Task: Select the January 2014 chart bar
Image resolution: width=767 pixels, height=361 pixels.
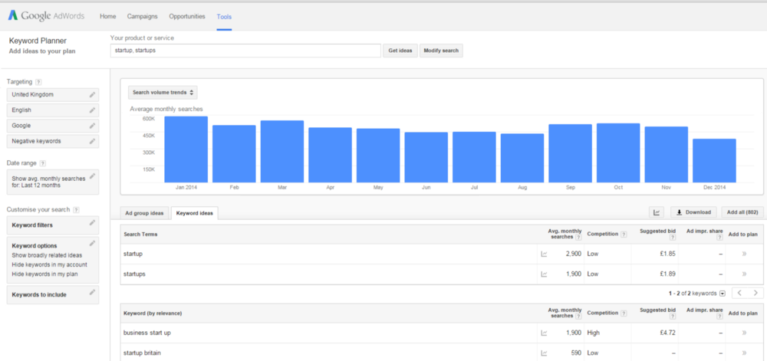Action: pyautogui.click(x=186, y=149)
